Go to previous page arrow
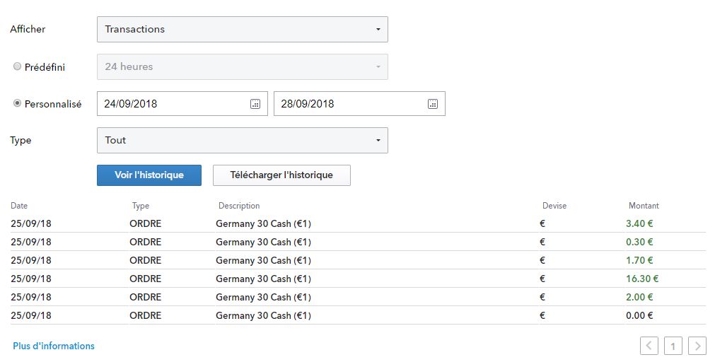 coord(649,346)
